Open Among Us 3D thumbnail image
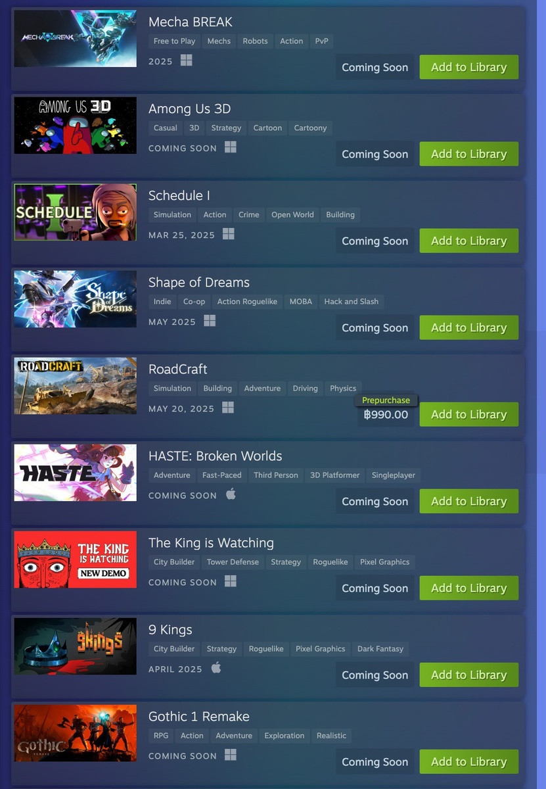This screenshot has height=789, width=546. point(76,126)
